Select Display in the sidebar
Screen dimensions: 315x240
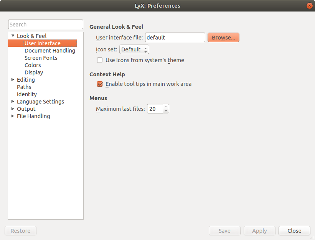coord(34,72)
